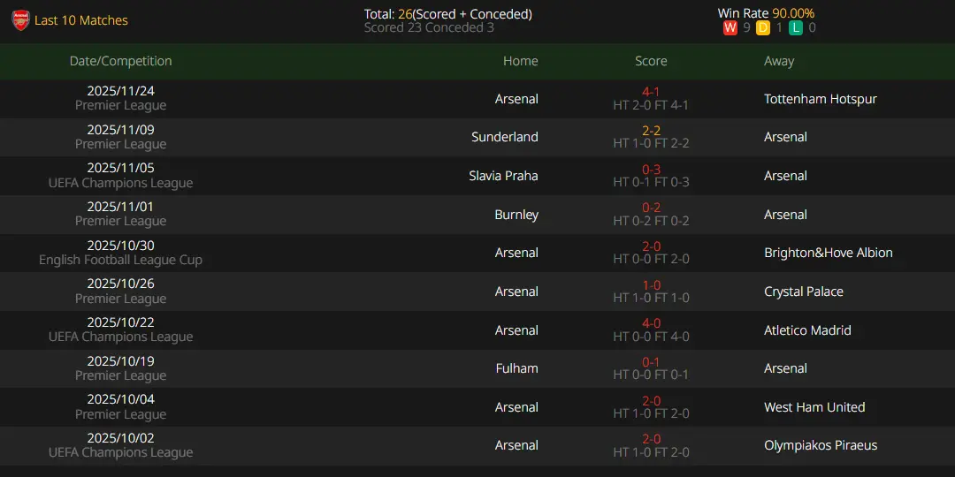Open Tottenham Hotspur team link
Viewport: 955px width, 477px height.
pos(821,99)
